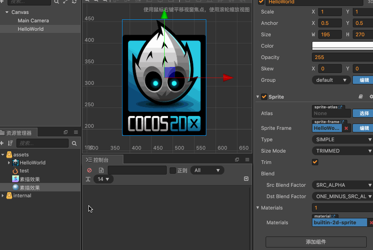
Task: Open the Group default dropdown
Action: (x=331, y=80)
